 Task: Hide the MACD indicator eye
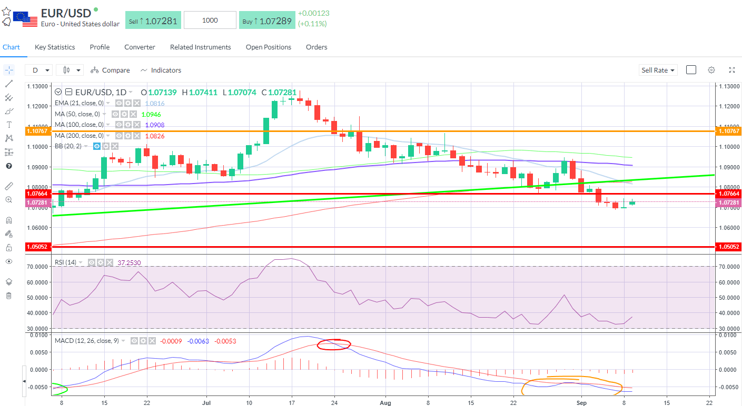134,341
